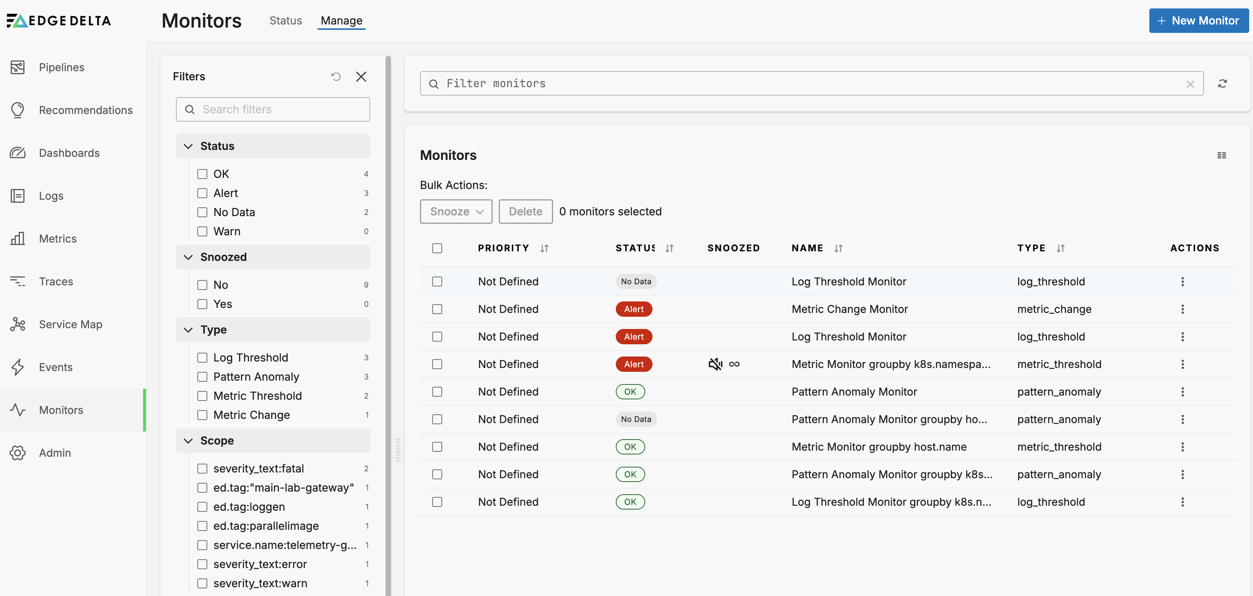This screenshot has height=596, width=1253.
Task: Select all monitors with header checkbox
Action: 437,248
